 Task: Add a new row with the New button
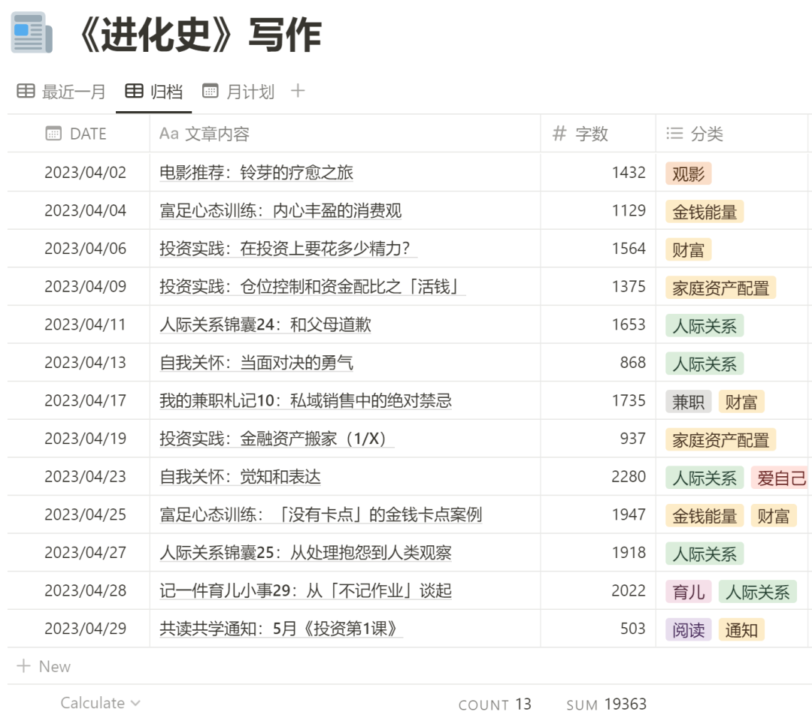tap(44, 666)
